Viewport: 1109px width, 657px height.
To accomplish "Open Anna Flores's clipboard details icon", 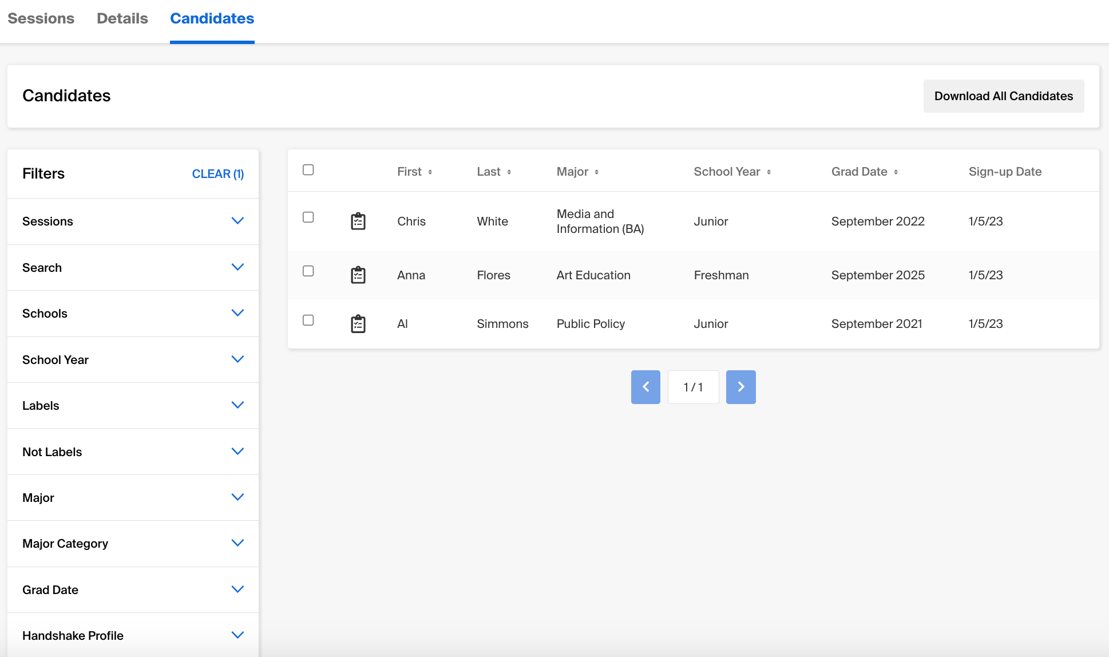I will click(x=358, y=275).
